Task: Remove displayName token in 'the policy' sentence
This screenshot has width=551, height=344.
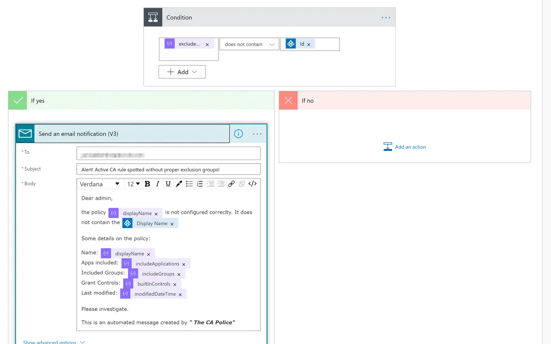Action: [x=156, y=214]
